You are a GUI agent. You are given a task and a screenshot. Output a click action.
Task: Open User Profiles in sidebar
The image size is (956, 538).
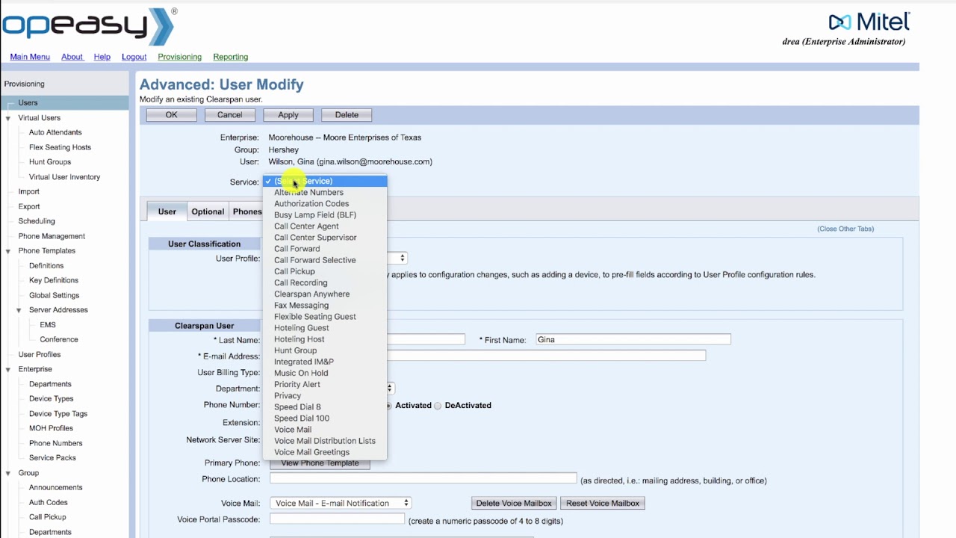tap(40, 354)
